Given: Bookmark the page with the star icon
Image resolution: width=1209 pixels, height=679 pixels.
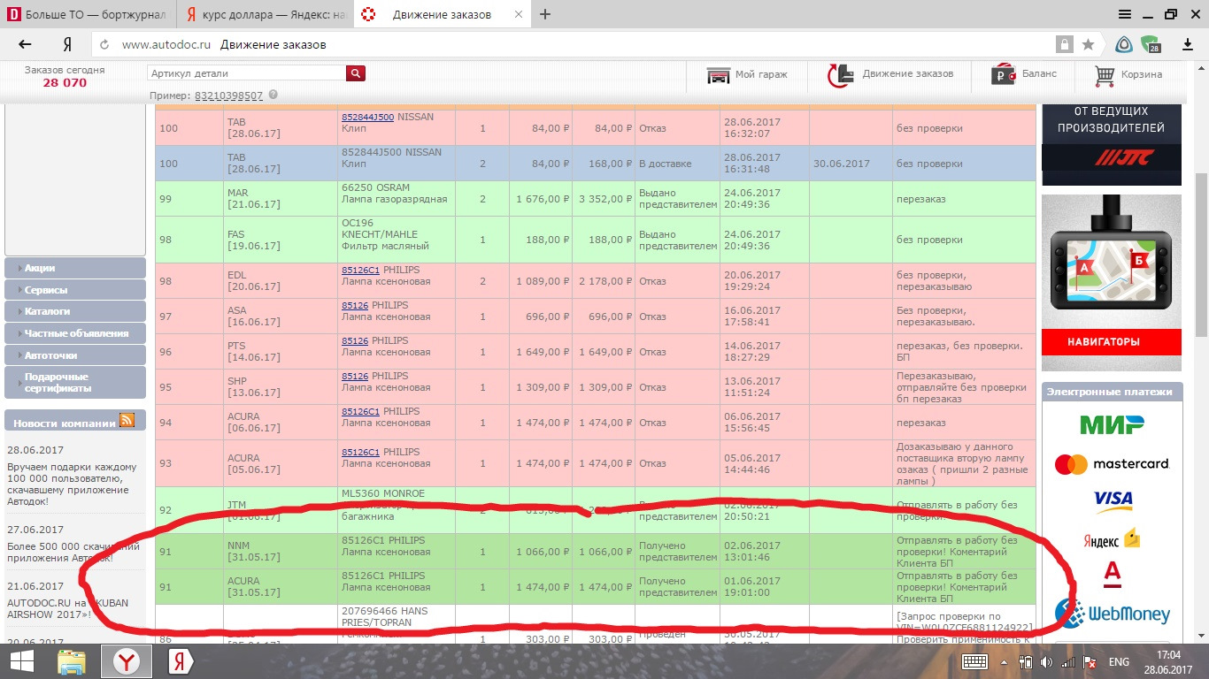Looking at the screenshot, I should [1088, 44].
